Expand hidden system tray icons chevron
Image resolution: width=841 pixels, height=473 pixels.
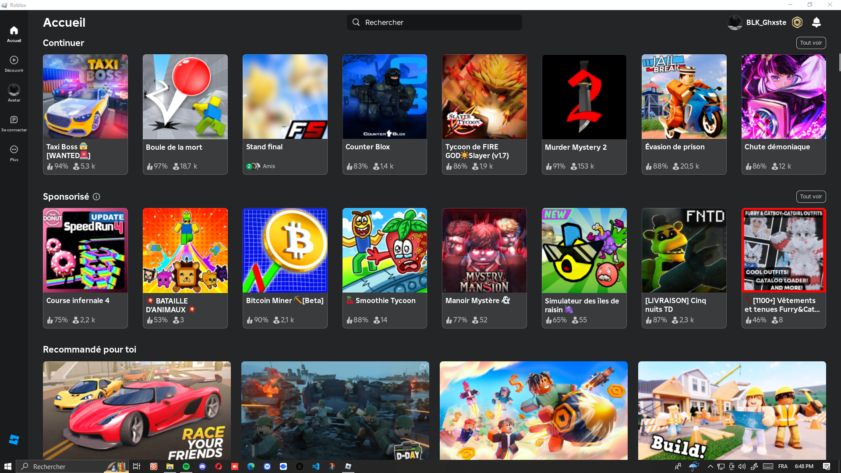point(710,466)
